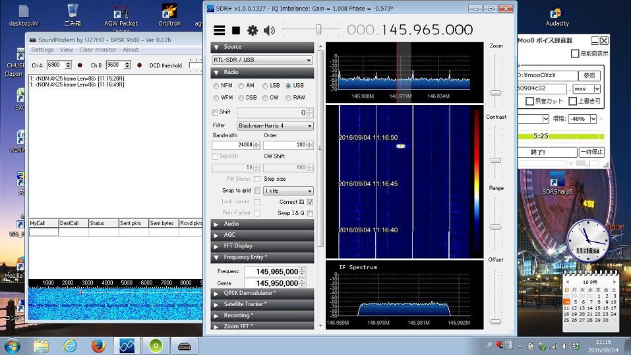Select WFM demodulation mode
Image resolution: width=631 pixels, height=355 pixels.
point(216,98)
